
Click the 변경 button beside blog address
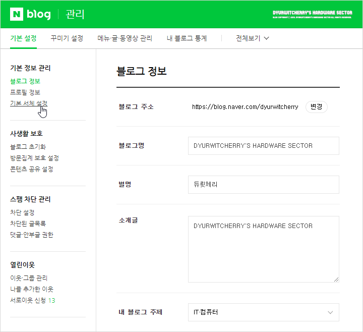[317, 107]
